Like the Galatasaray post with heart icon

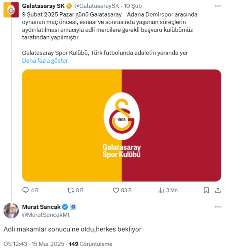pyautogui.click(x=116, y=190)
